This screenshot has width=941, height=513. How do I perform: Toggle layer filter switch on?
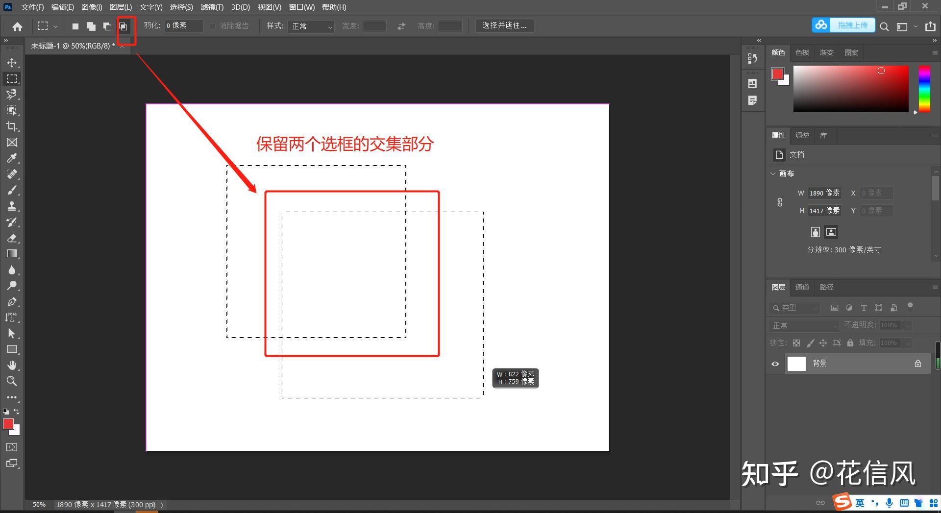coord(910,307)
